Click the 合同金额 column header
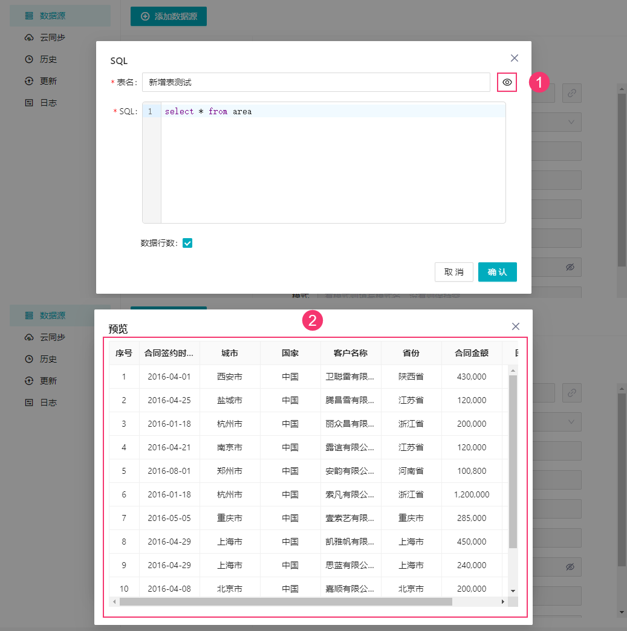 click(472, 353)
